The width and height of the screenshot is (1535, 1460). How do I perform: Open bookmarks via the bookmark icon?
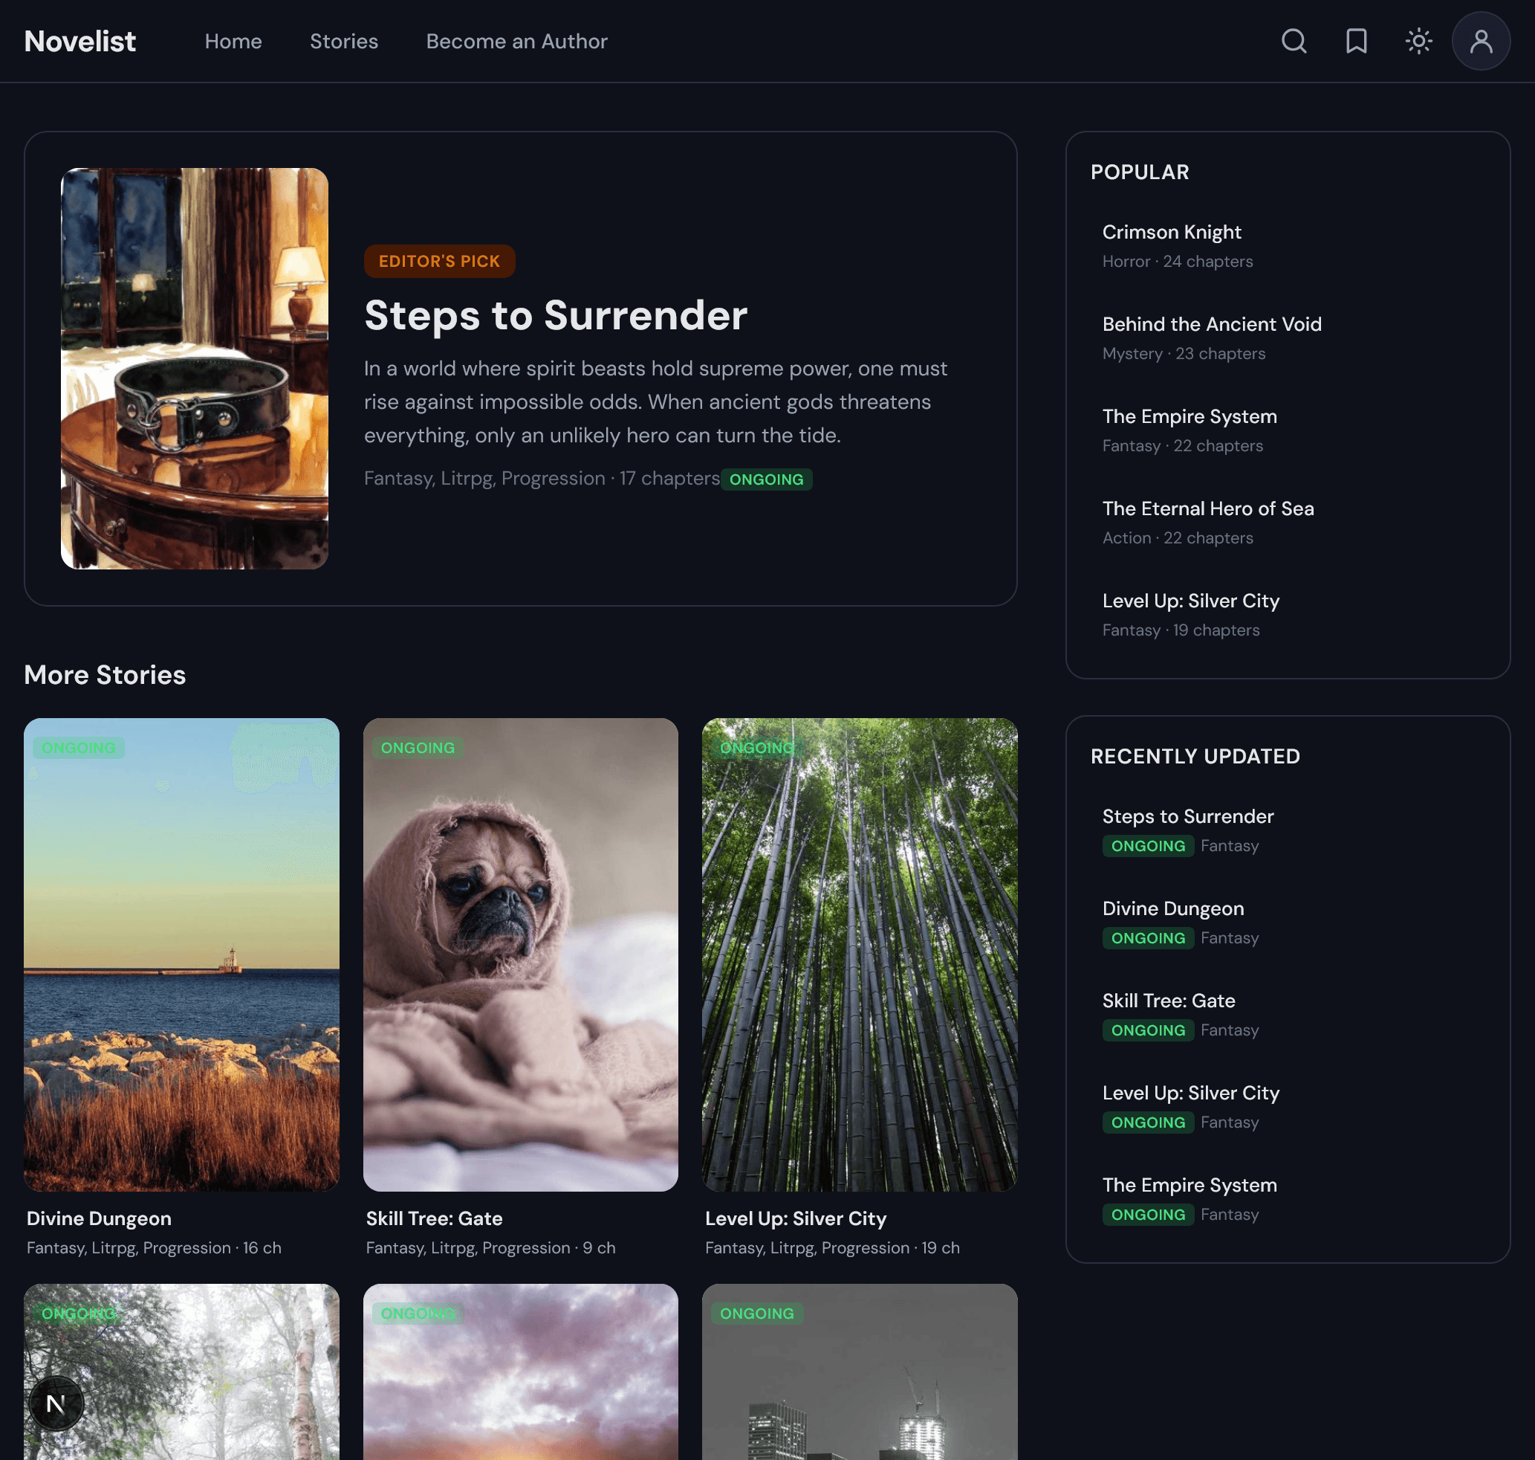click(x=1356, y=41)
